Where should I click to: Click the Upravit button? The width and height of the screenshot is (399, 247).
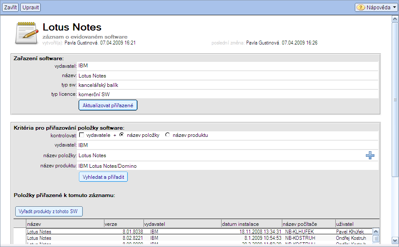point(31,7)
